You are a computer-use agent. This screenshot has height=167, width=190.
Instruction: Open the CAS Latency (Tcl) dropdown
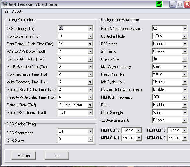tap(90, 29)
